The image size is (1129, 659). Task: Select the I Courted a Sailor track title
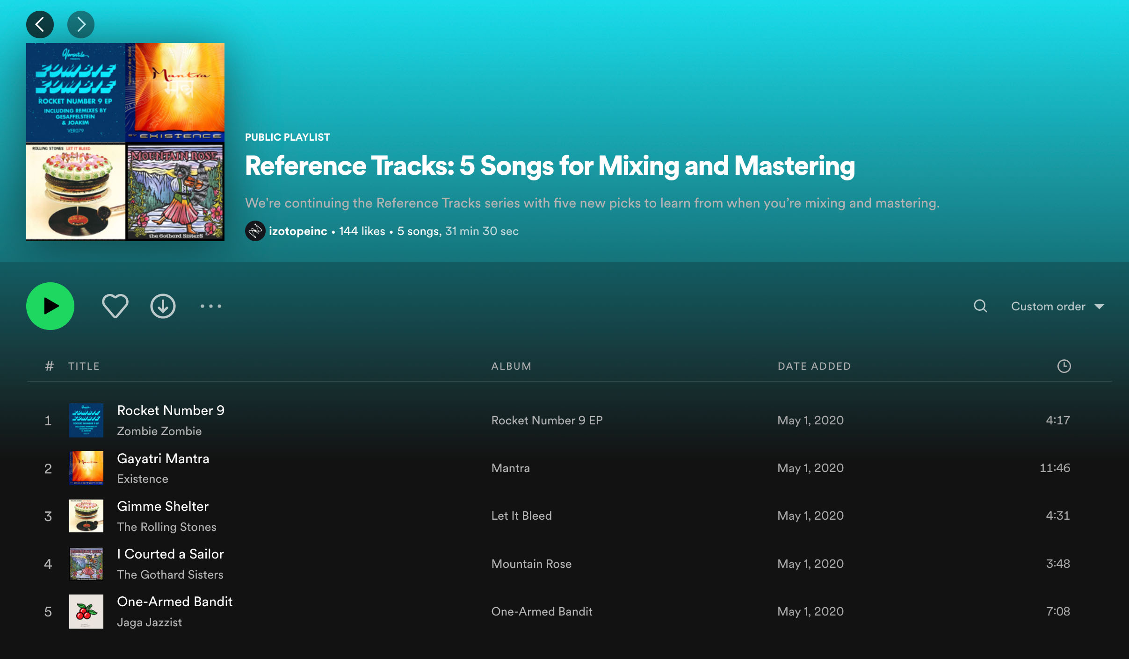pos(170,554)
